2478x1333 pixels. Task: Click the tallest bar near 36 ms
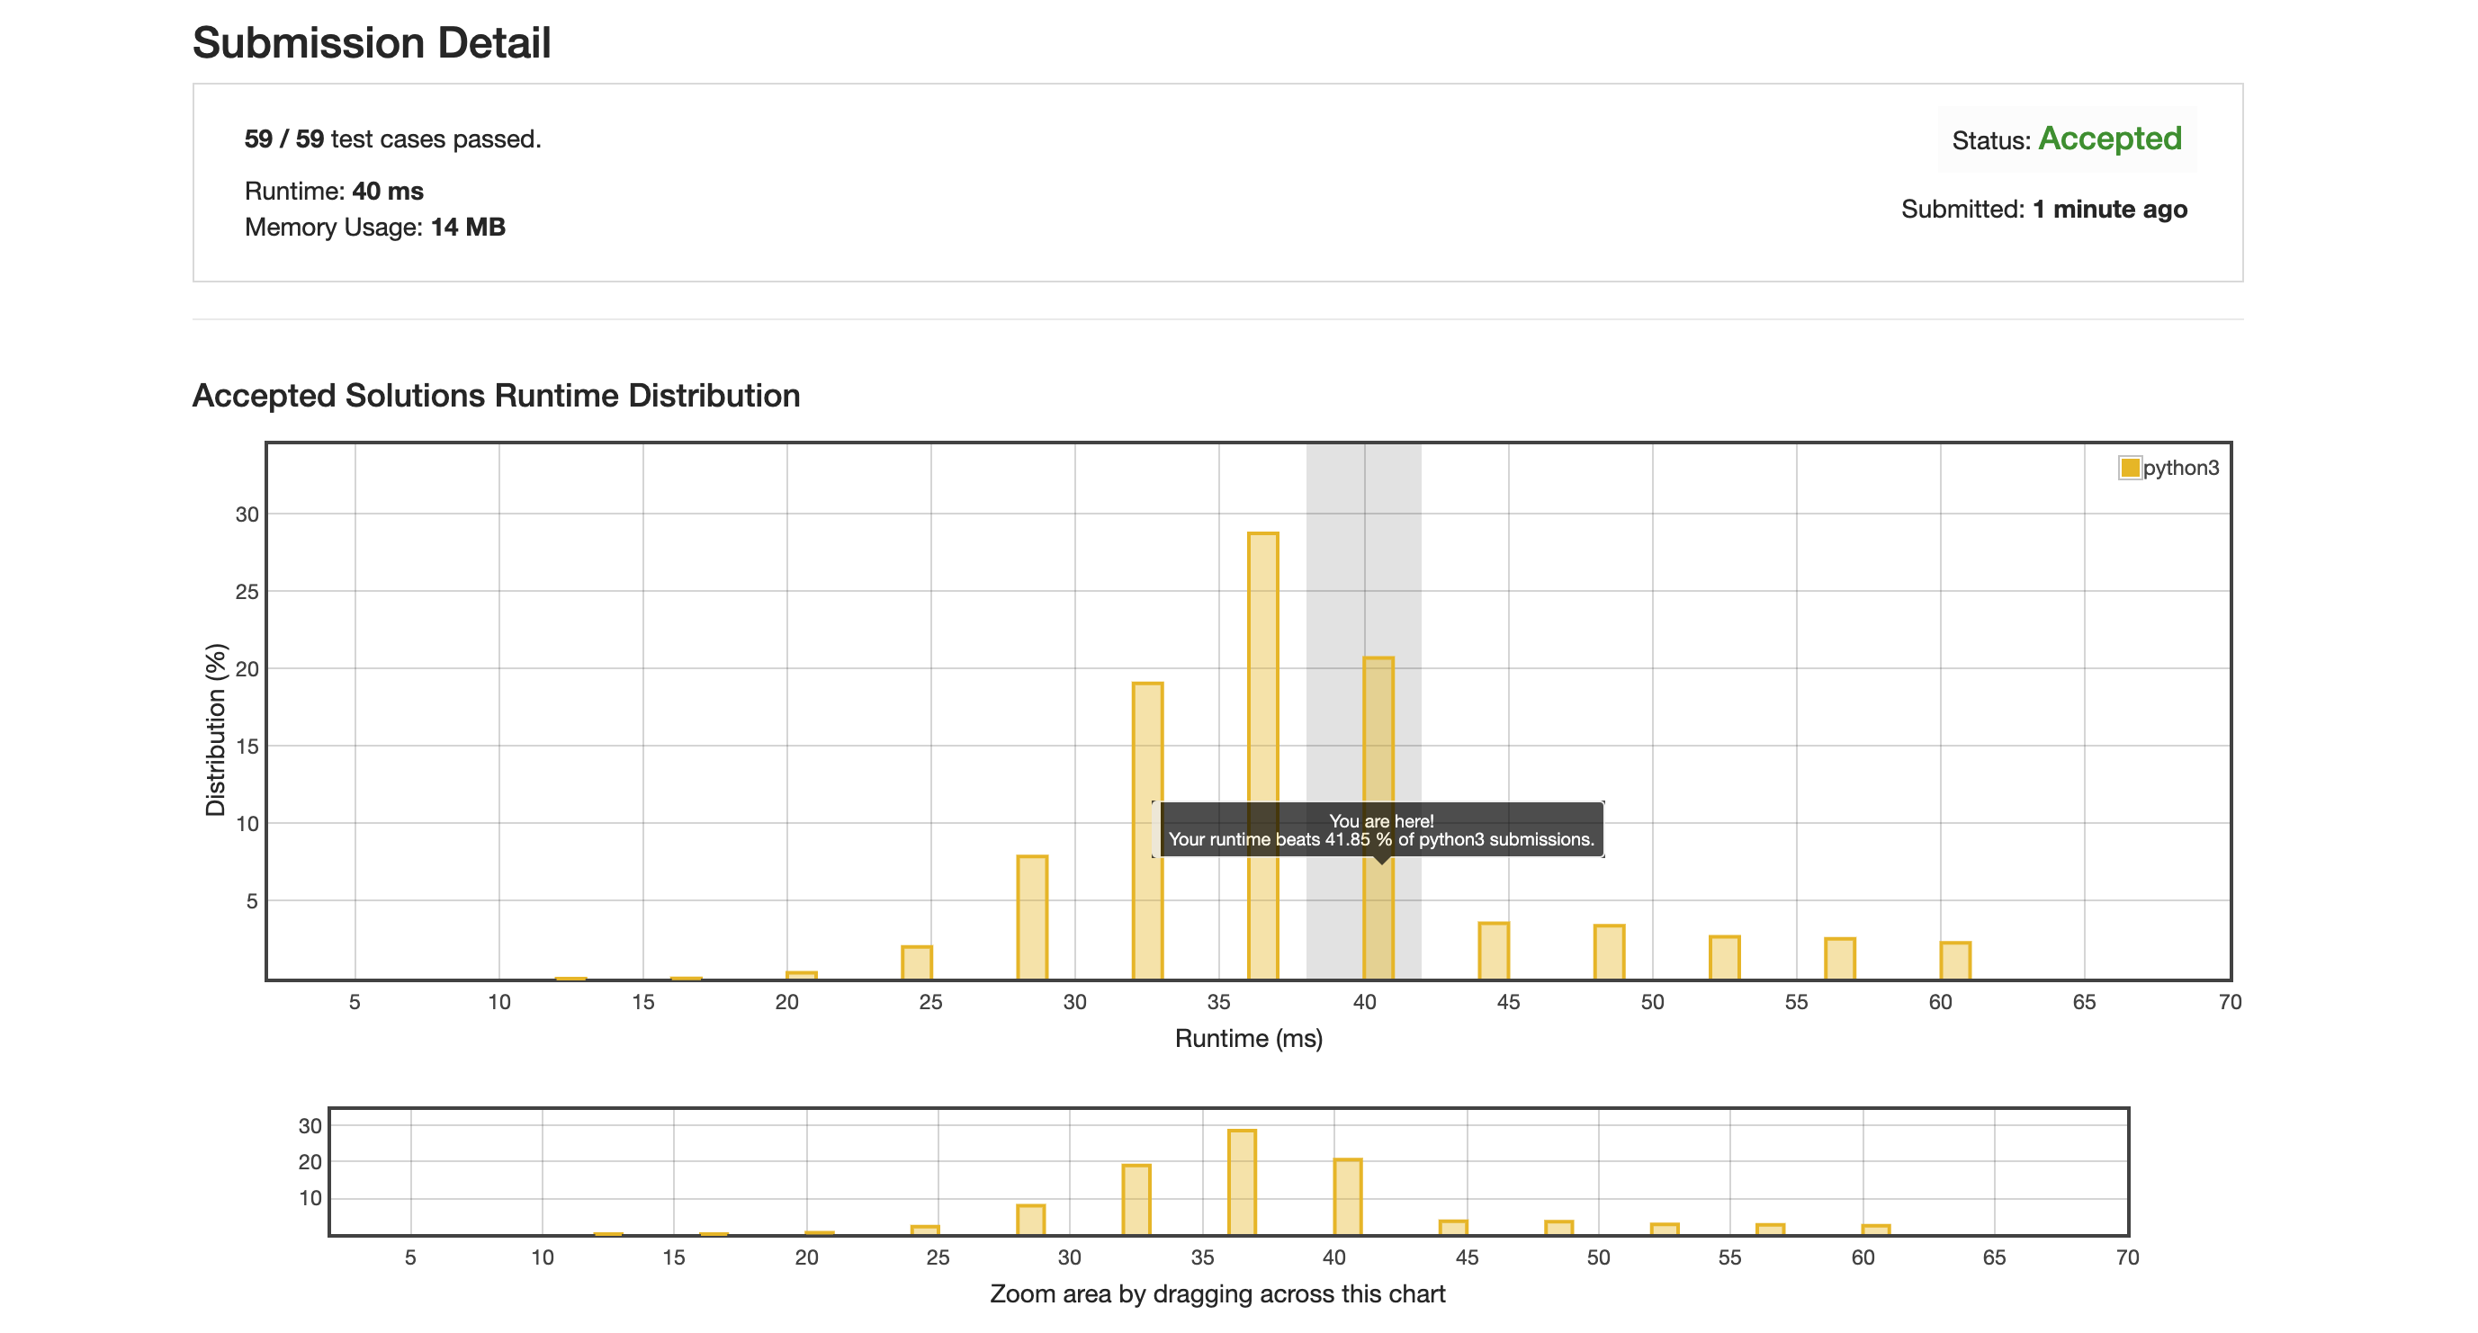[1262, 673]
